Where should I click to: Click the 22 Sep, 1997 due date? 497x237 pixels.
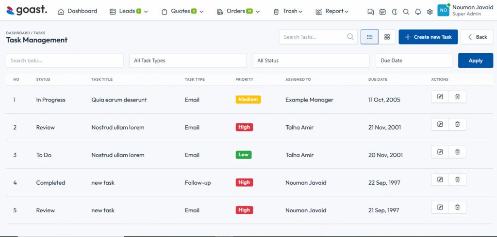pos(384,183)
